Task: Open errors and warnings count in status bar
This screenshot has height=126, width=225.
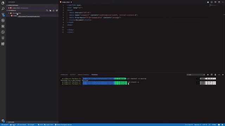Action: click(13, 125)
